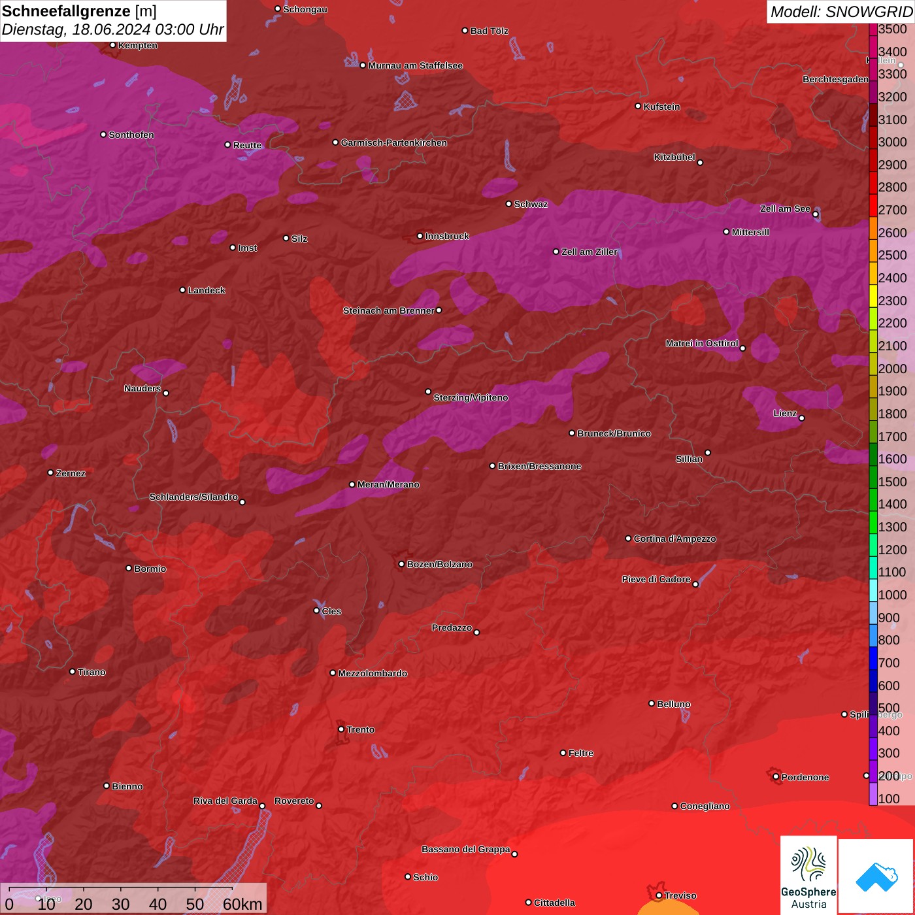
Task: Click the Pordenone city marker dot
Action: 776,777
